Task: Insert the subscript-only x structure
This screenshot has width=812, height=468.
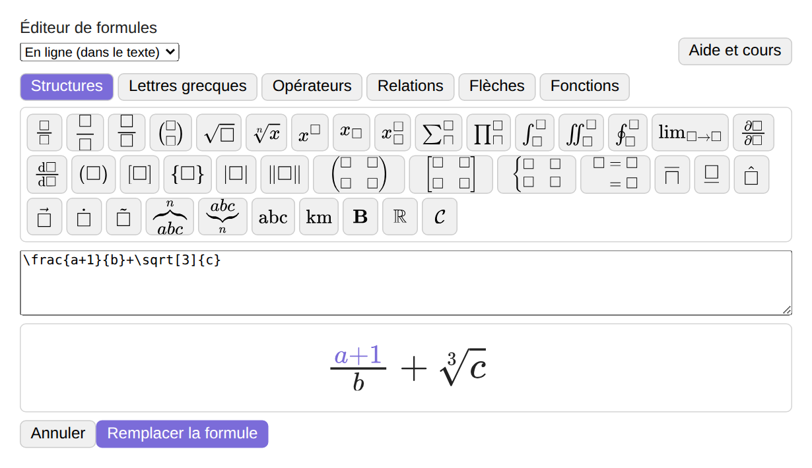Action: pos(351,132)
